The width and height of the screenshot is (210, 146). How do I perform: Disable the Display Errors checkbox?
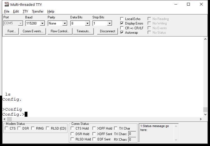coord(122,23)
